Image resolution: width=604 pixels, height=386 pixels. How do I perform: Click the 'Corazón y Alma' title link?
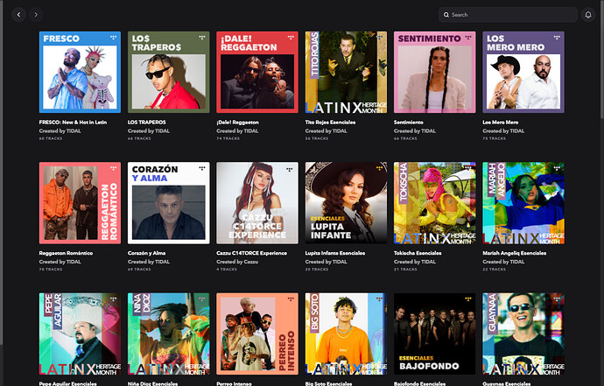click(146, 253)
